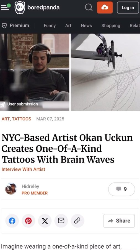This screenshot has width=140, height=250.
Task: Click the Premium shield icon
Action: pyautogui.click(x=4, y=26)
